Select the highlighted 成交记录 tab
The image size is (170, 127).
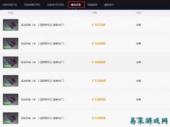pyautogui.click(x=76, y=5)
